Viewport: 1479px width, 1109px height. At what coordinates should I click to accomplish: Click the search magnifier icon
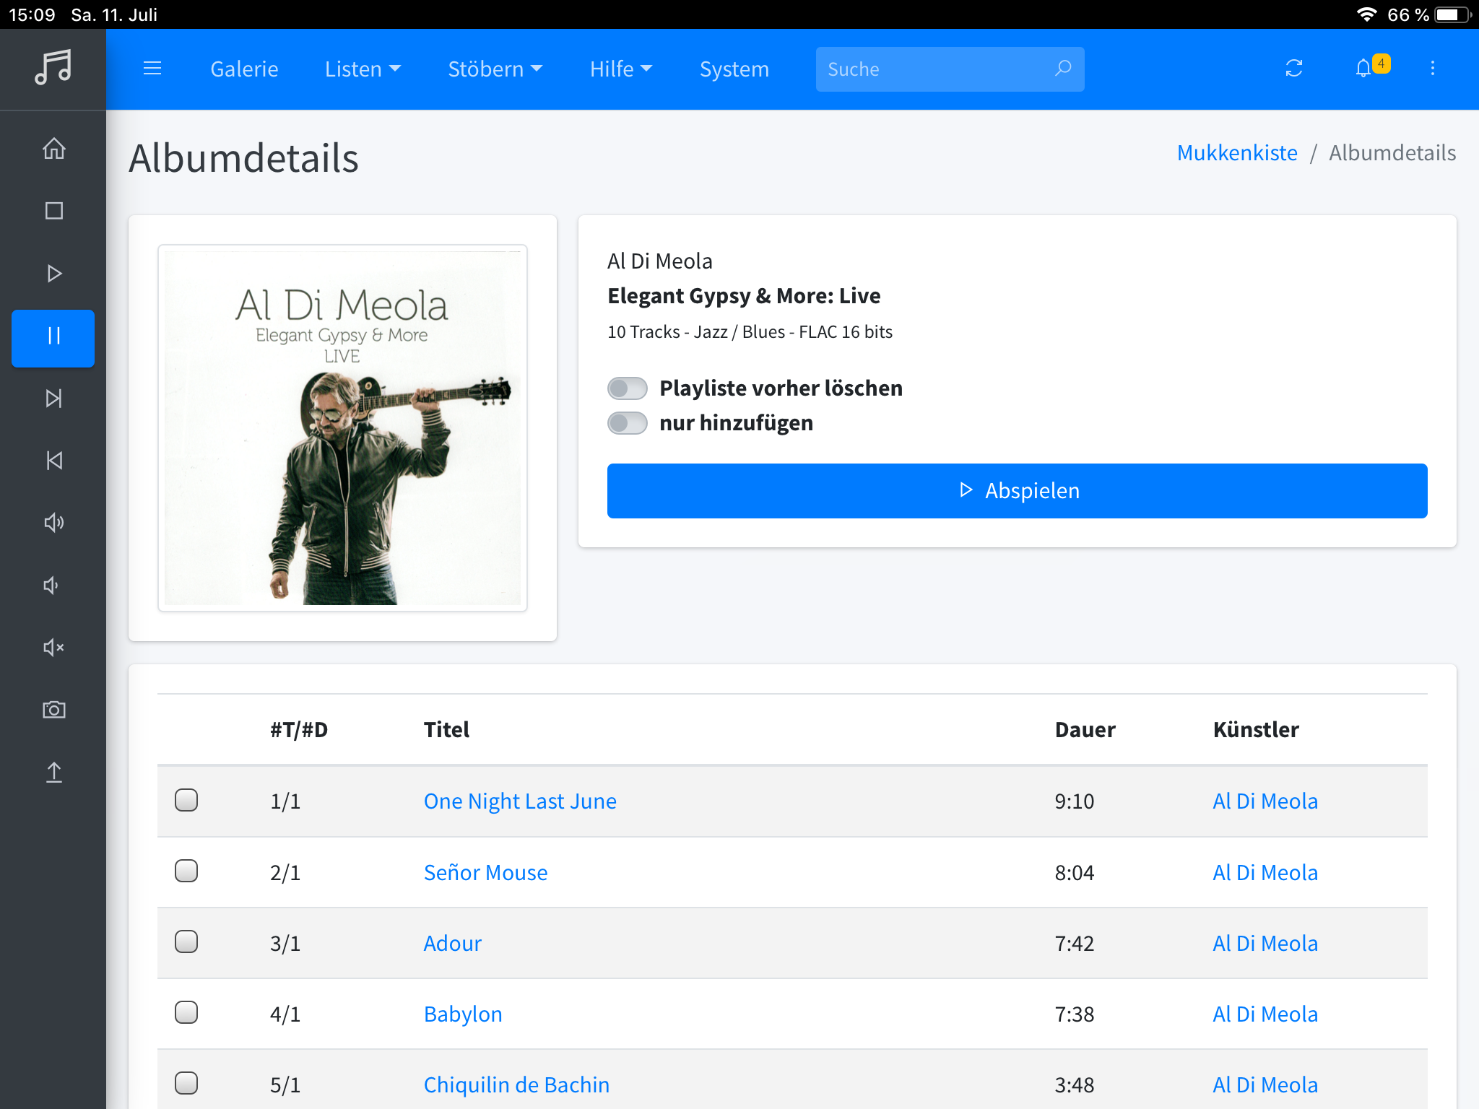pyautogui.click(x=1063, y=69)
